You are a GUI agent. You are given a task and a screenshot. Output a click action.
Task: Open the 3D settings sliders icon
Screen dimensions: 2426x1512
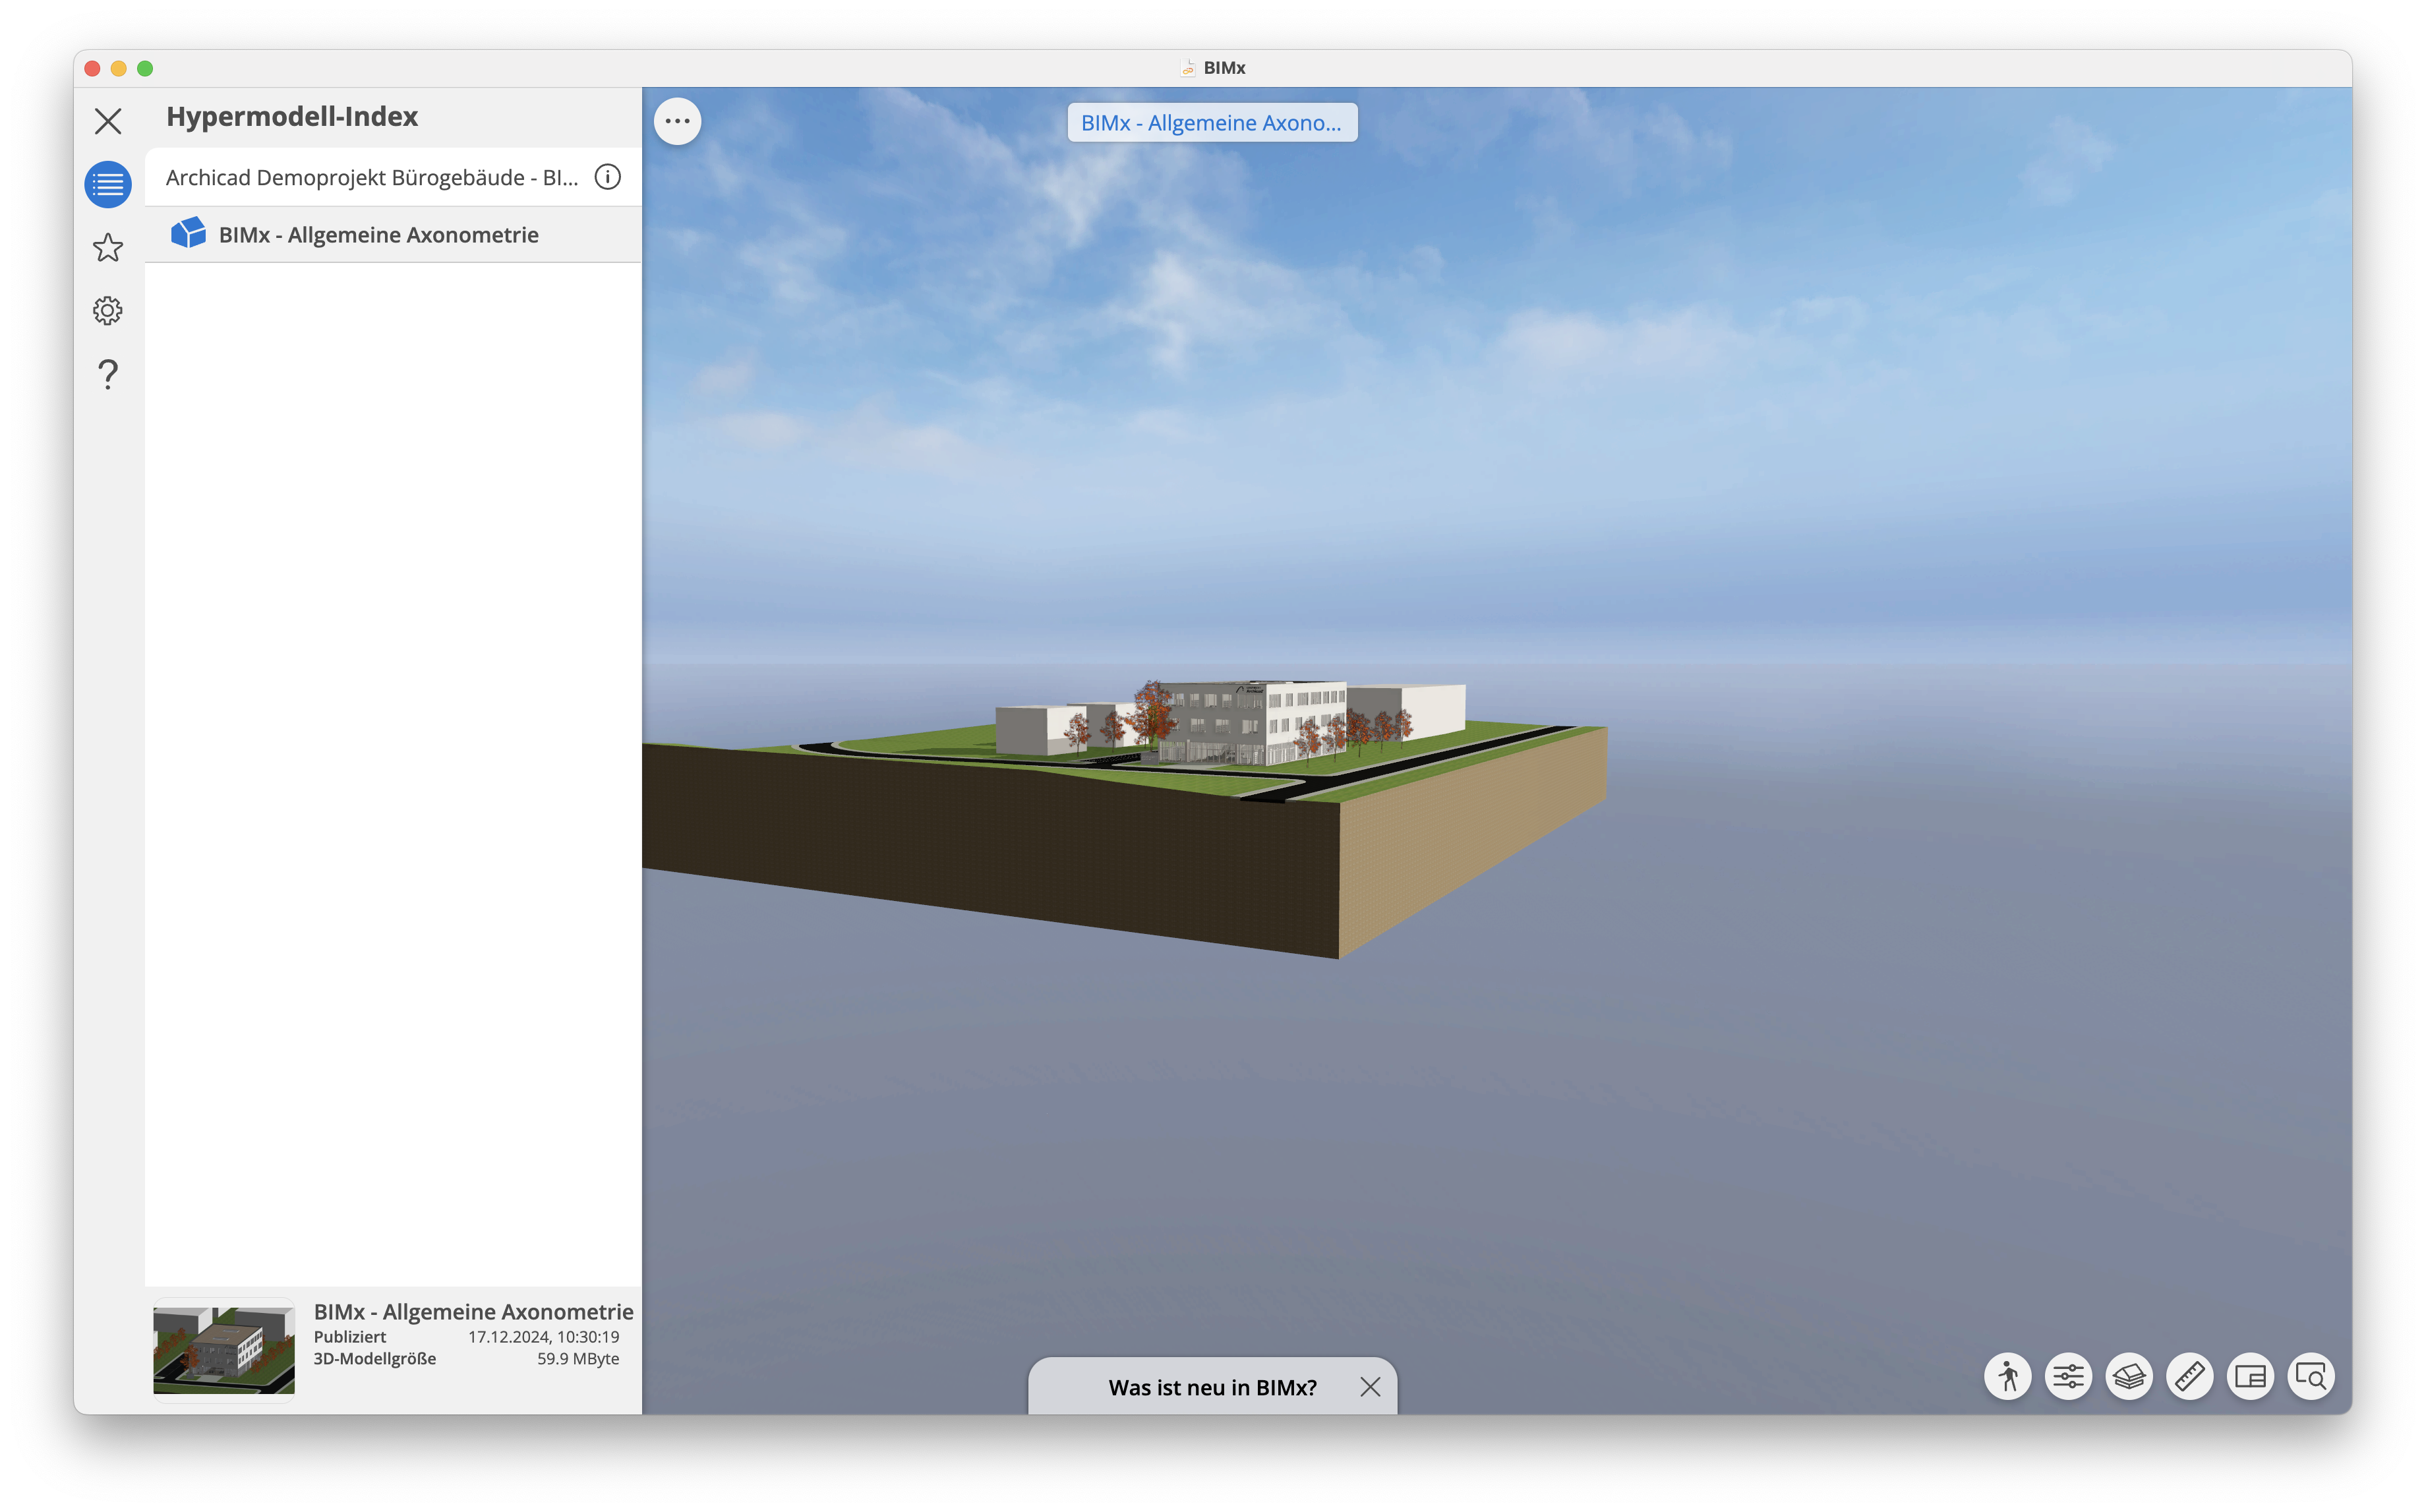[2068, 1376]
